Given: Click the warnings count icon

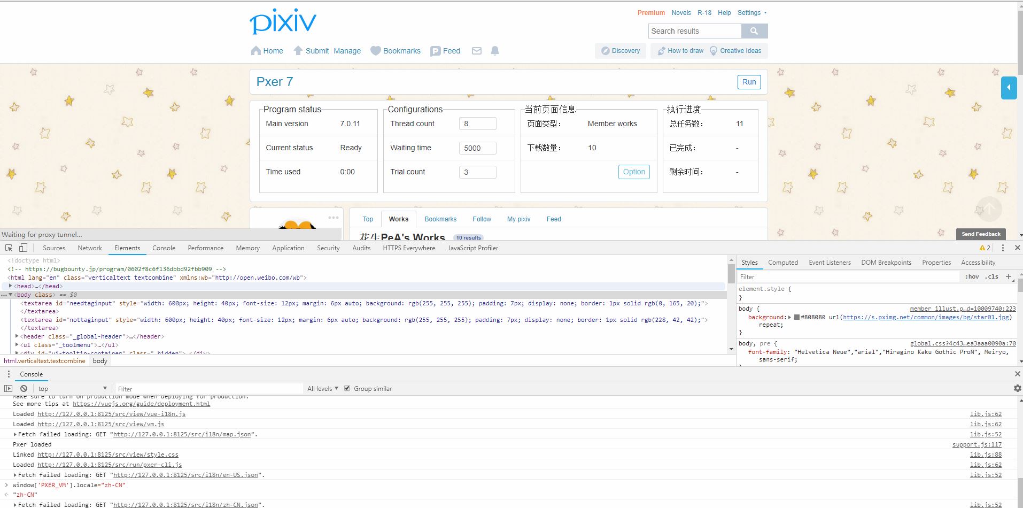Looking at the screenshot, I should [985, 248].
